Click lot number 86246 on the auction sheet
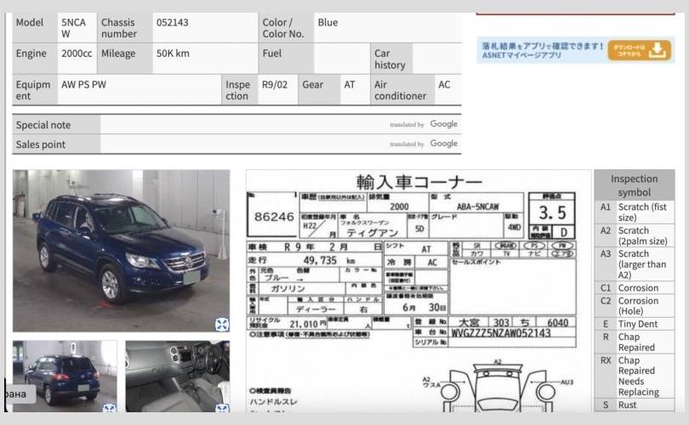 274,217
